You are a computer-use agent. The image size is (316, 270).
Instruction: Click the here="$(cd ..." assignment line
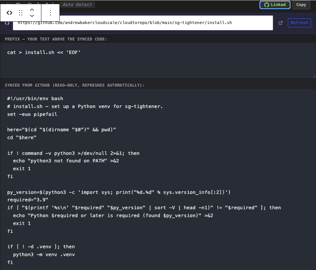[x=61, y=130]
